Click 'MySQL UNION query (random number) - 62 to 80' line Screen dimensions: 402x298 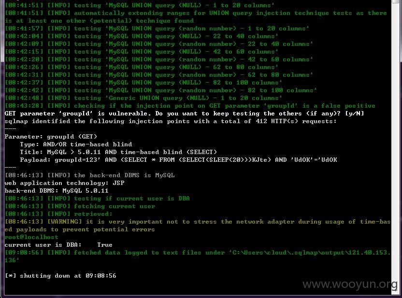coord(159,75)
